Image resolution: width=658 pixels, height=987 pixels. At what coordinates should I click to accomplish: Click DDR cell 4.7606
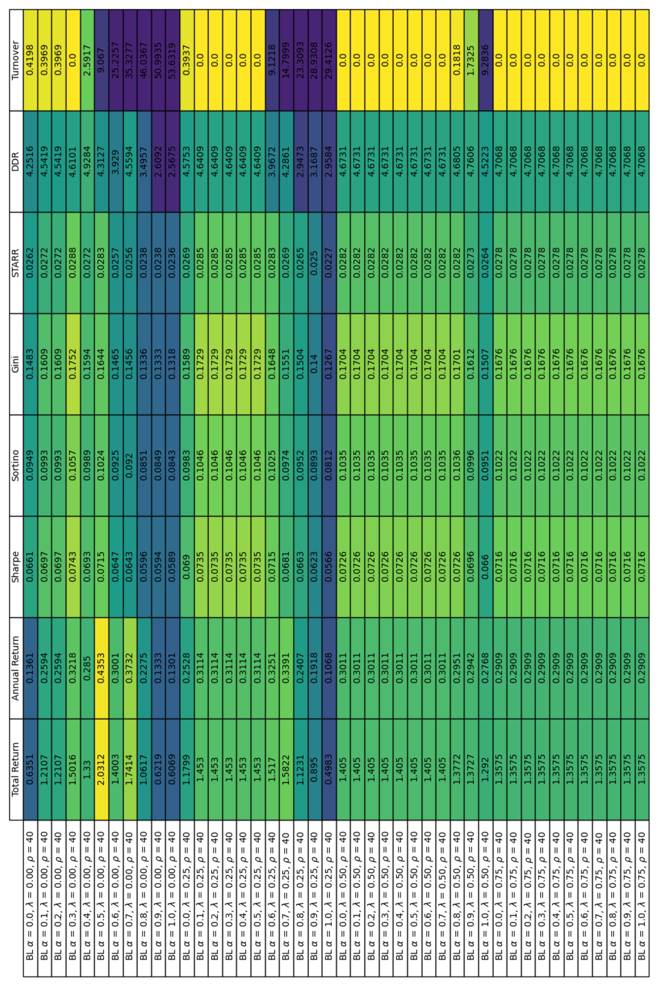click(x=471, y=162)
